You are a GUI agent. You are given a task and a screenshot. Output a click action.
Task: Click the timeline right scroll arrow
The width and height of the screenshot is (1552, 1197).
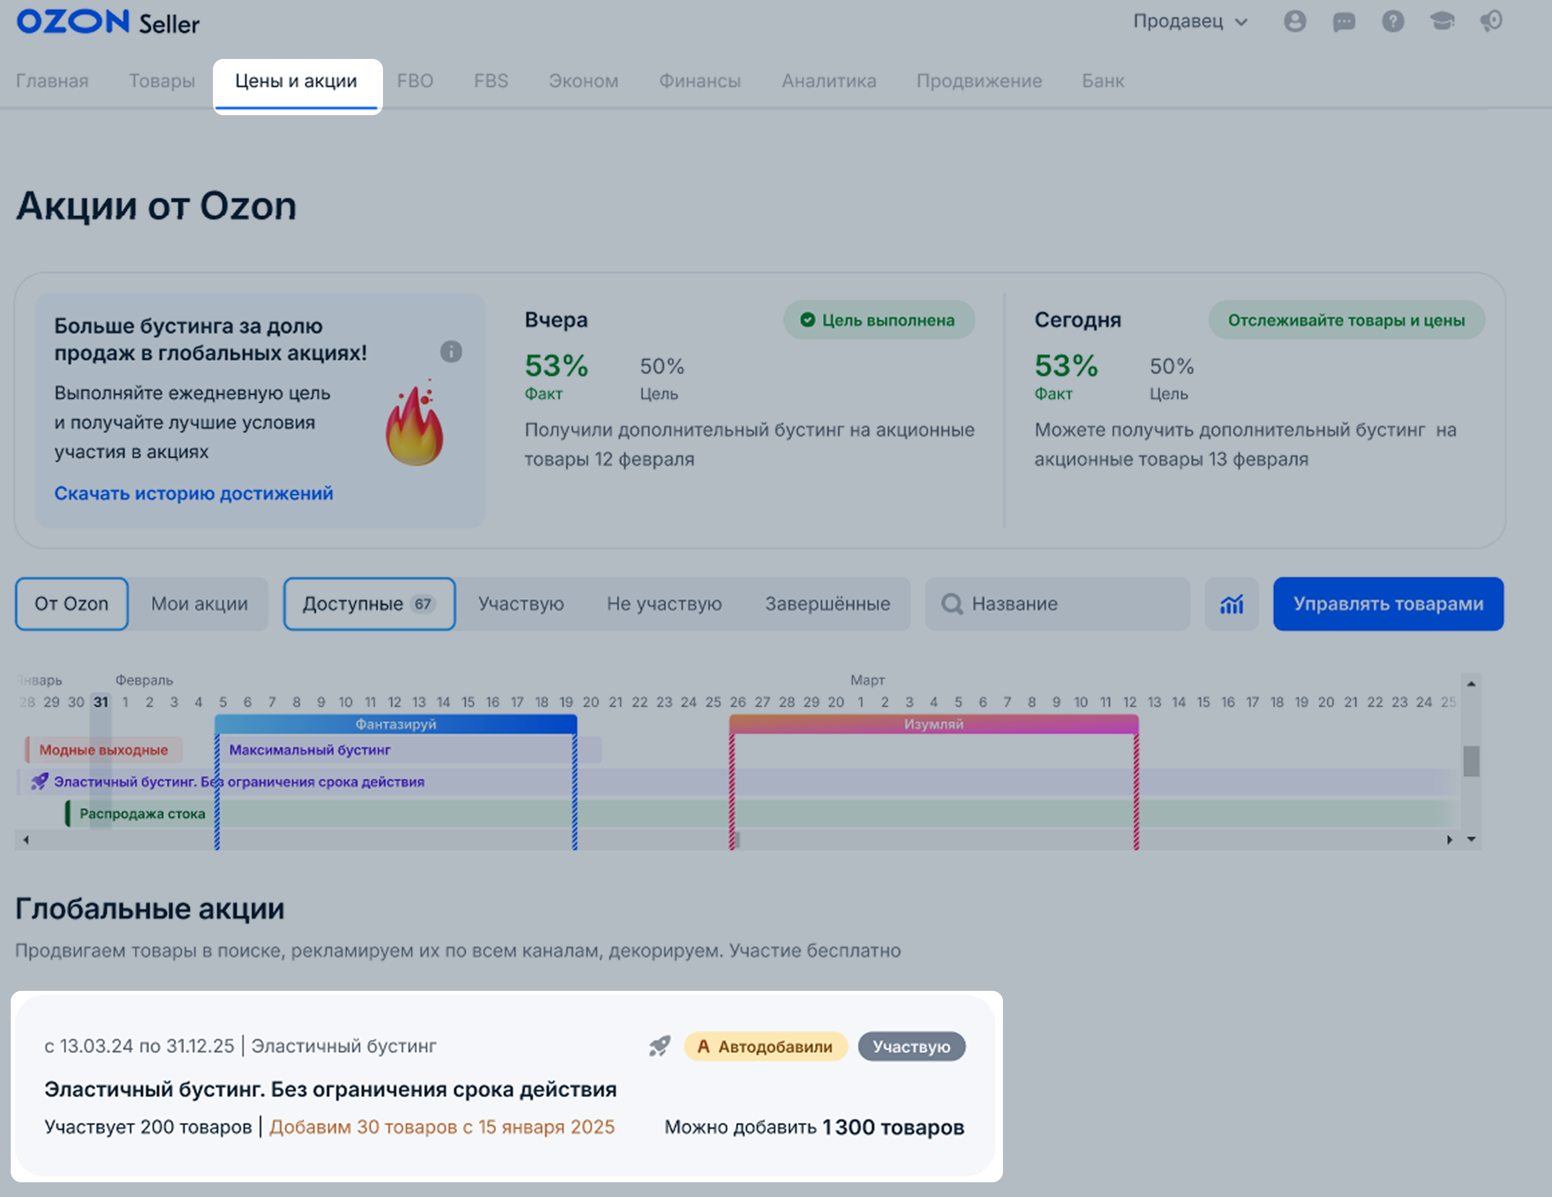point(1450,840)
